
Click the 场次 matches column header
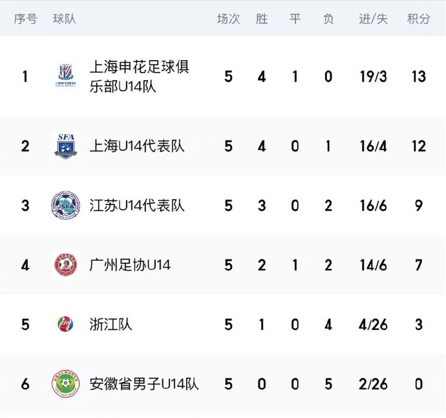tap(228, 19)
